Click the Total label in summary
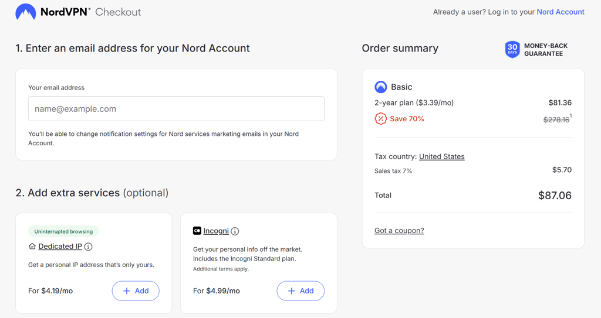This screenshot has width=601, height=318. point(383,195)
